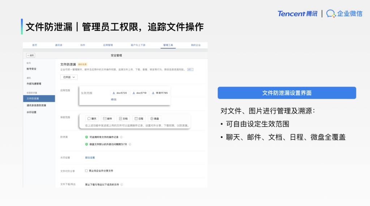The width and height of the screenshot is (370, 206).
Task: Click the Tencent 腾讯 logo
Action: click(297, 14)
